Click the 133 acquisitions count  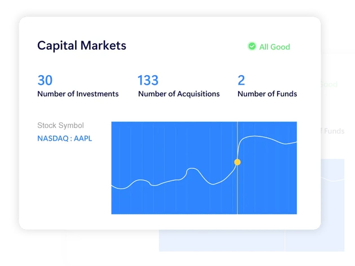point(148,80)
